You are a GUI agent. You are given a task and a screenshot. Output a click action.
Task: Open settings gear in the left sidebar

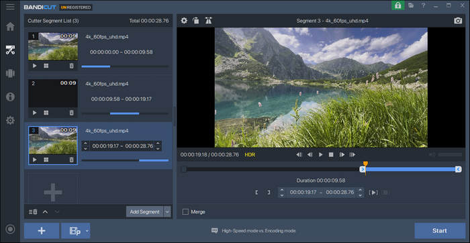click(10, 120)
